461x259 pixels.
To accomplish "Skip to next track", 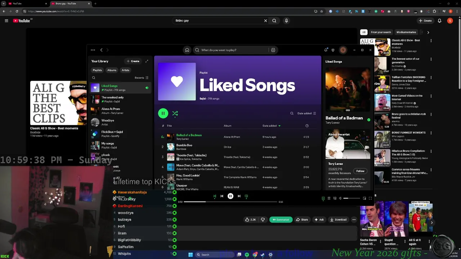I will tap(239, 196).
